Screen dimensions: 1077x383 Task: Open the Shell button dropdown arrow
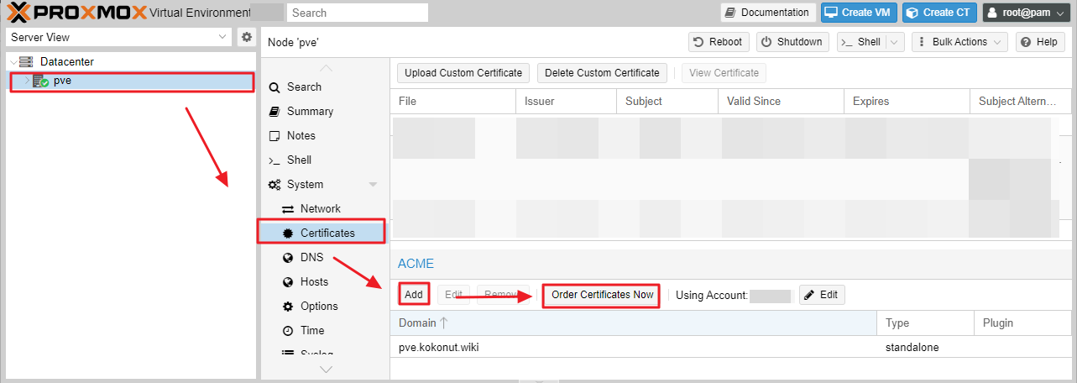[x=895, y=42]
